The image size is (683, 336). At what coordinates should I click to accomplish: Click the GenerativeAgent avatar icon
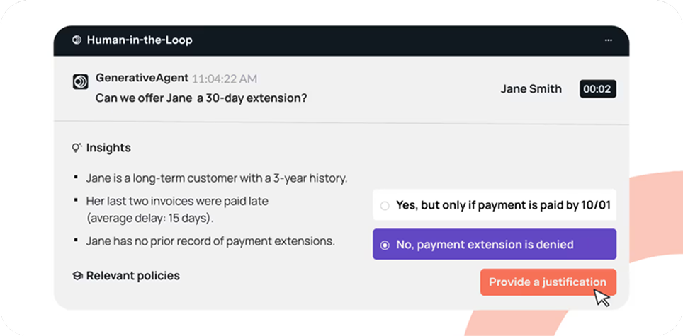pyautogui.click(x=81, y=82)
